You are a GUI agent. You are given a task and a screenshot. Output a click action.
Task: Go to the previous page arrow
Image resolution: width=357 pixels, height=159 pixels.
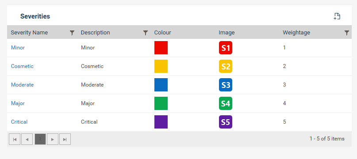[x=27, y=139]
